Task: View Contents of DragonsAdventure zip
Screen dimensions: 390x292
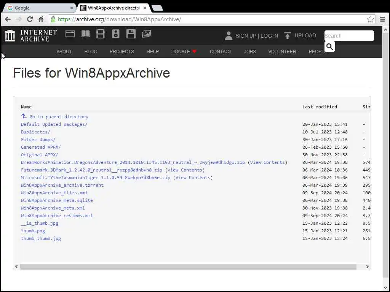Action: (267, 162)
